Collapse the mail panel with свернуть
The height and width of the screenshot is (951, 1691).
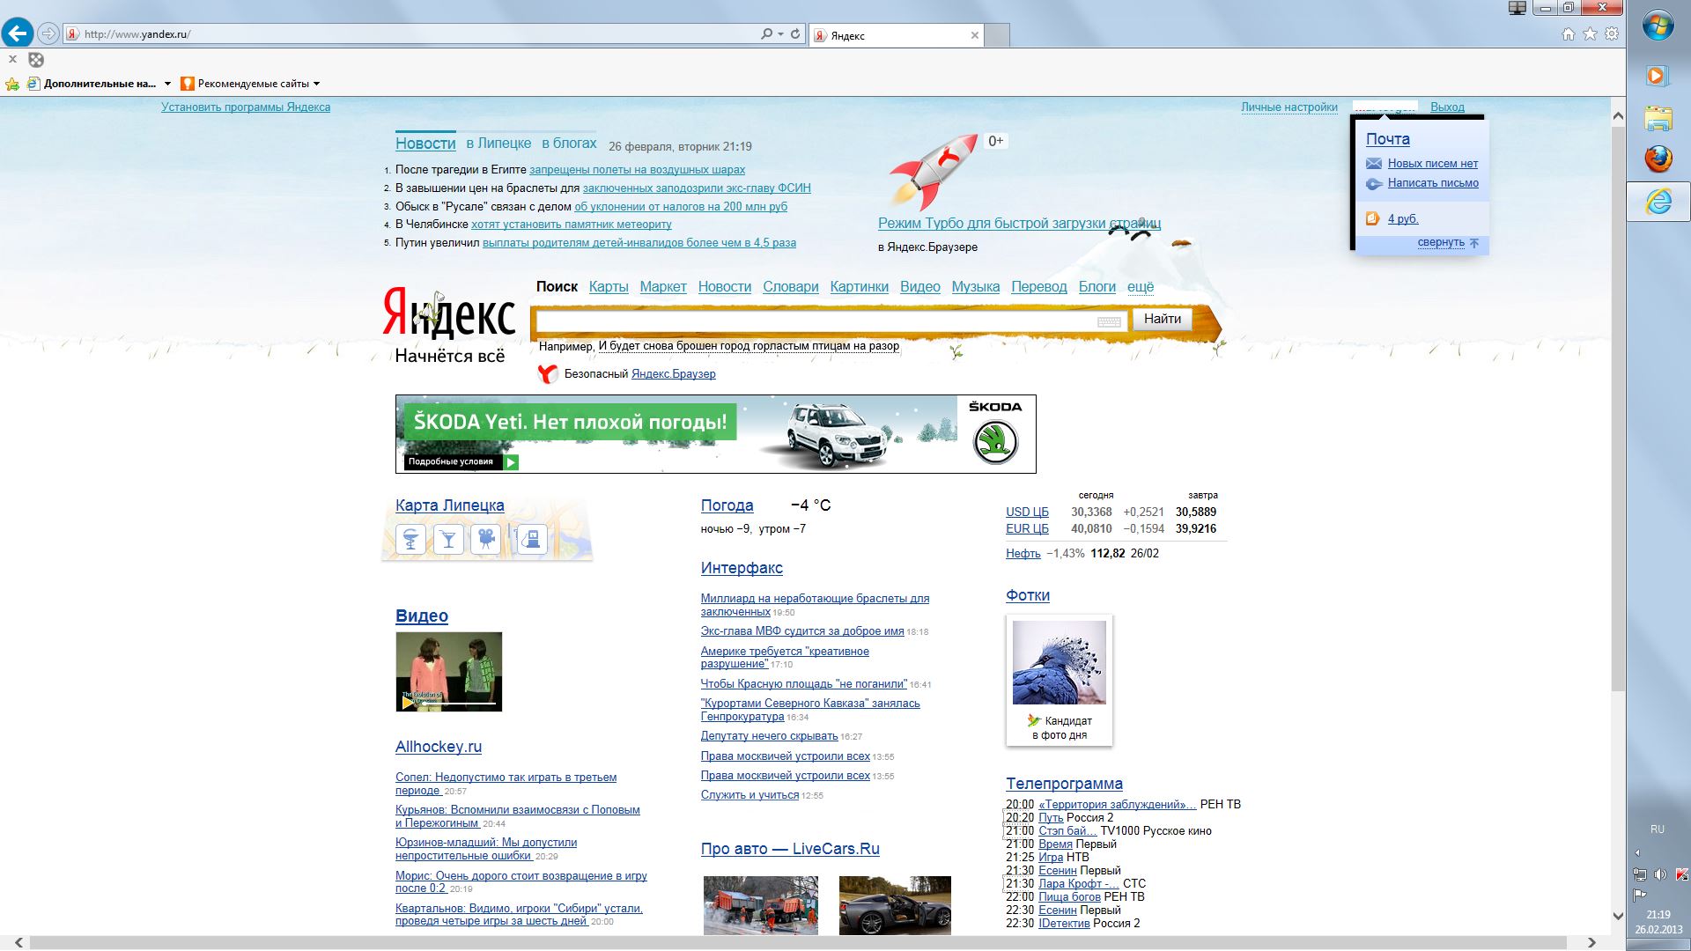click(1441, 242)
